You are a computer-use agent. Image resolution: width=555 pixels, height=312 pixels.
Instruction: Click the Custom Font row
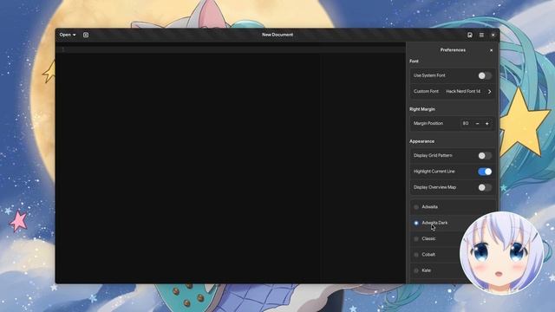(453, 92)
